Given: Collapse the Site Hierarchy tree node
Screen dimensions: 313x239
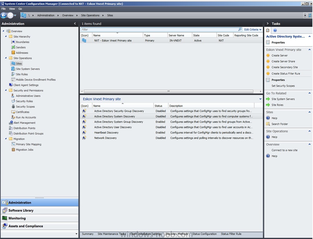Looking at the screenshot, I should (6, 36).
